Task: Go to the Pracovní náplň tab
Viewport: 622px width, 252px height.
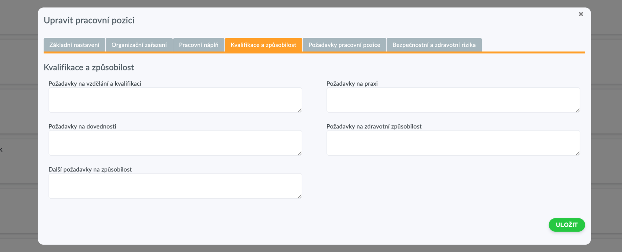Action: [199, 45]
